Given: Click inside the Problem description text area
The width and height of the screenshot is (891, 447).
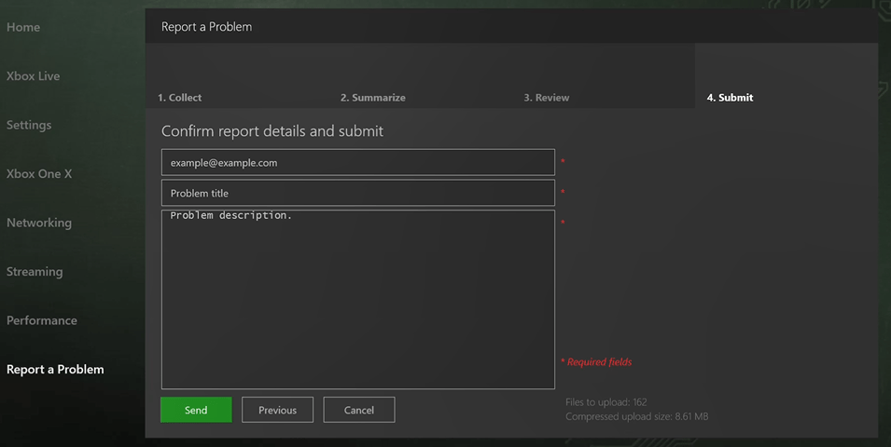Looking at the screenshot, I should [358, 300].
